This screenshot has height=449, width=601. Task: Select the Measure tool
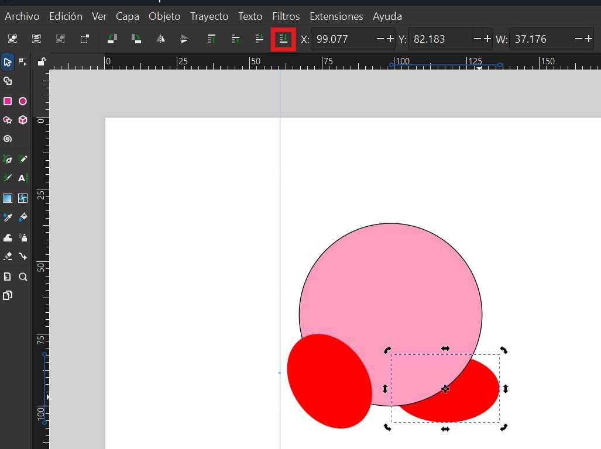[x=8, y=277]
